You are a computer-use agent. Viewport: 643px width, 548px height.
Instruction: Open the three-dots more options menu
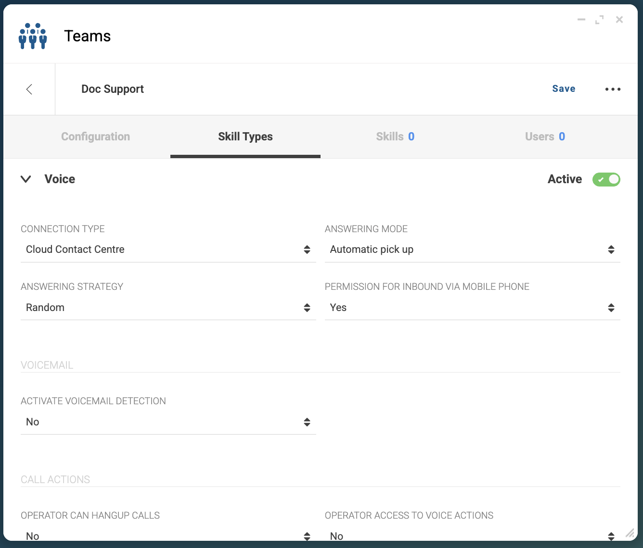click(613, 89)
